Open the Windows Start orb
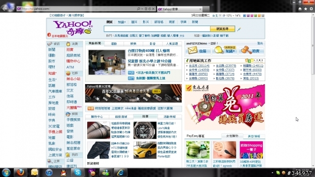Screen dimensions: 315x177 pos(6,173)
